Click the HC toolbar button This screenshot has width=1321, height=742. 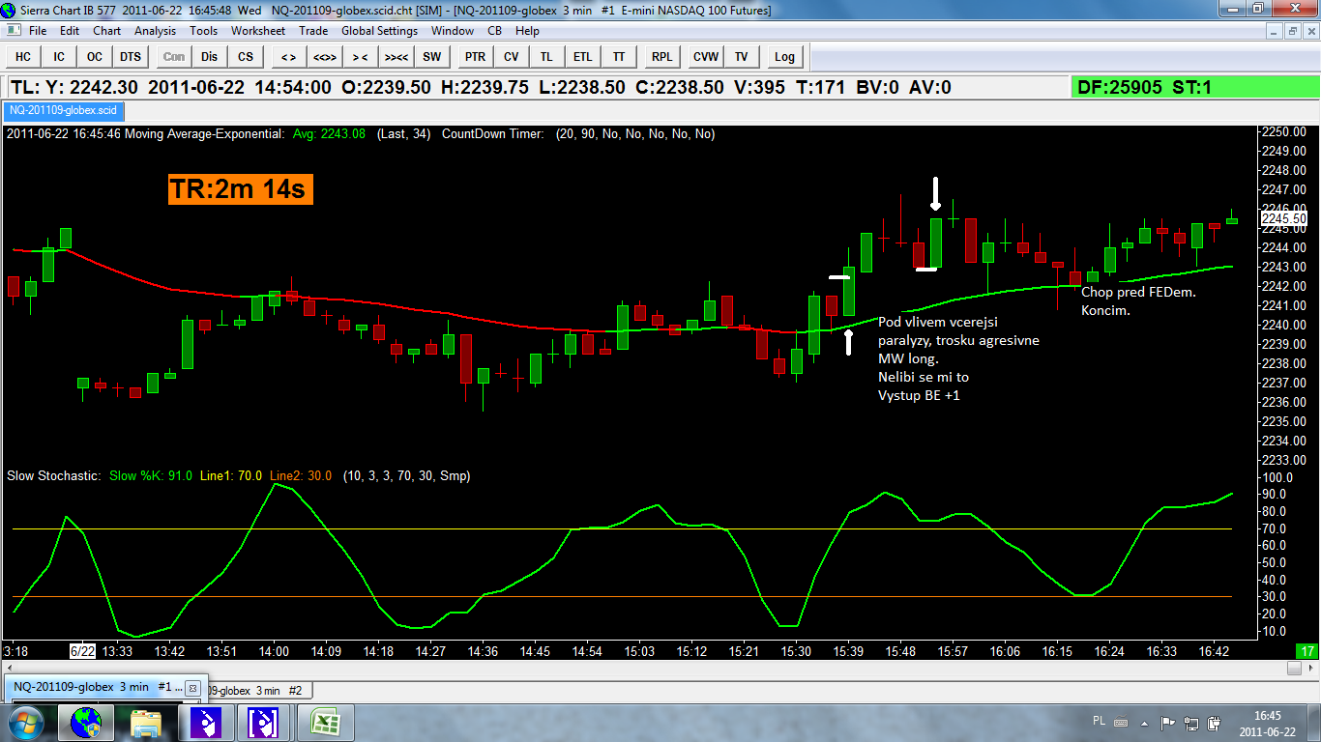tap(23, 57)
